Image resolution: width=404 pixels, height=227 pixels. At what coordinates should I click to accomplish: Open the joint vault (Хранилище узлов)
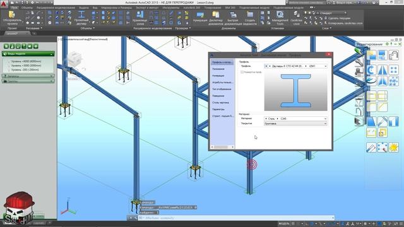pos(140,18)
